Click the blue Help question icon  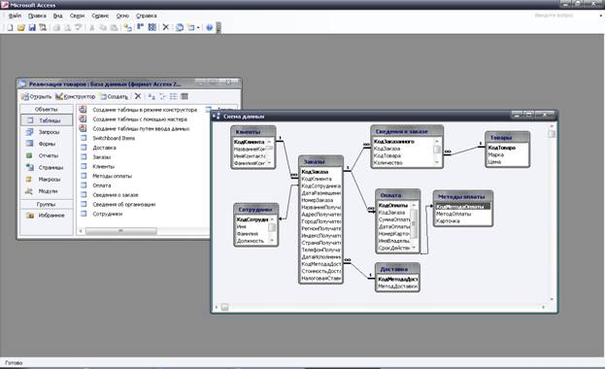(x=209, y=27)
